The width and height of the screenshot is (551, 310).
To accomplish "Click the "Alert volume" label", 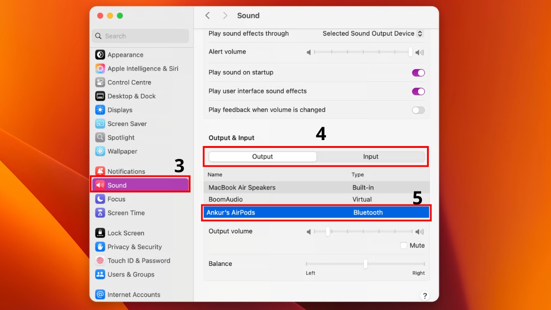I will point(227,52).
